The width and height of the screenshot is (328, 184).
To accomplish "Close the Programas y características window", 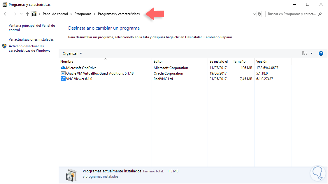I will click(x=321, y=4).
